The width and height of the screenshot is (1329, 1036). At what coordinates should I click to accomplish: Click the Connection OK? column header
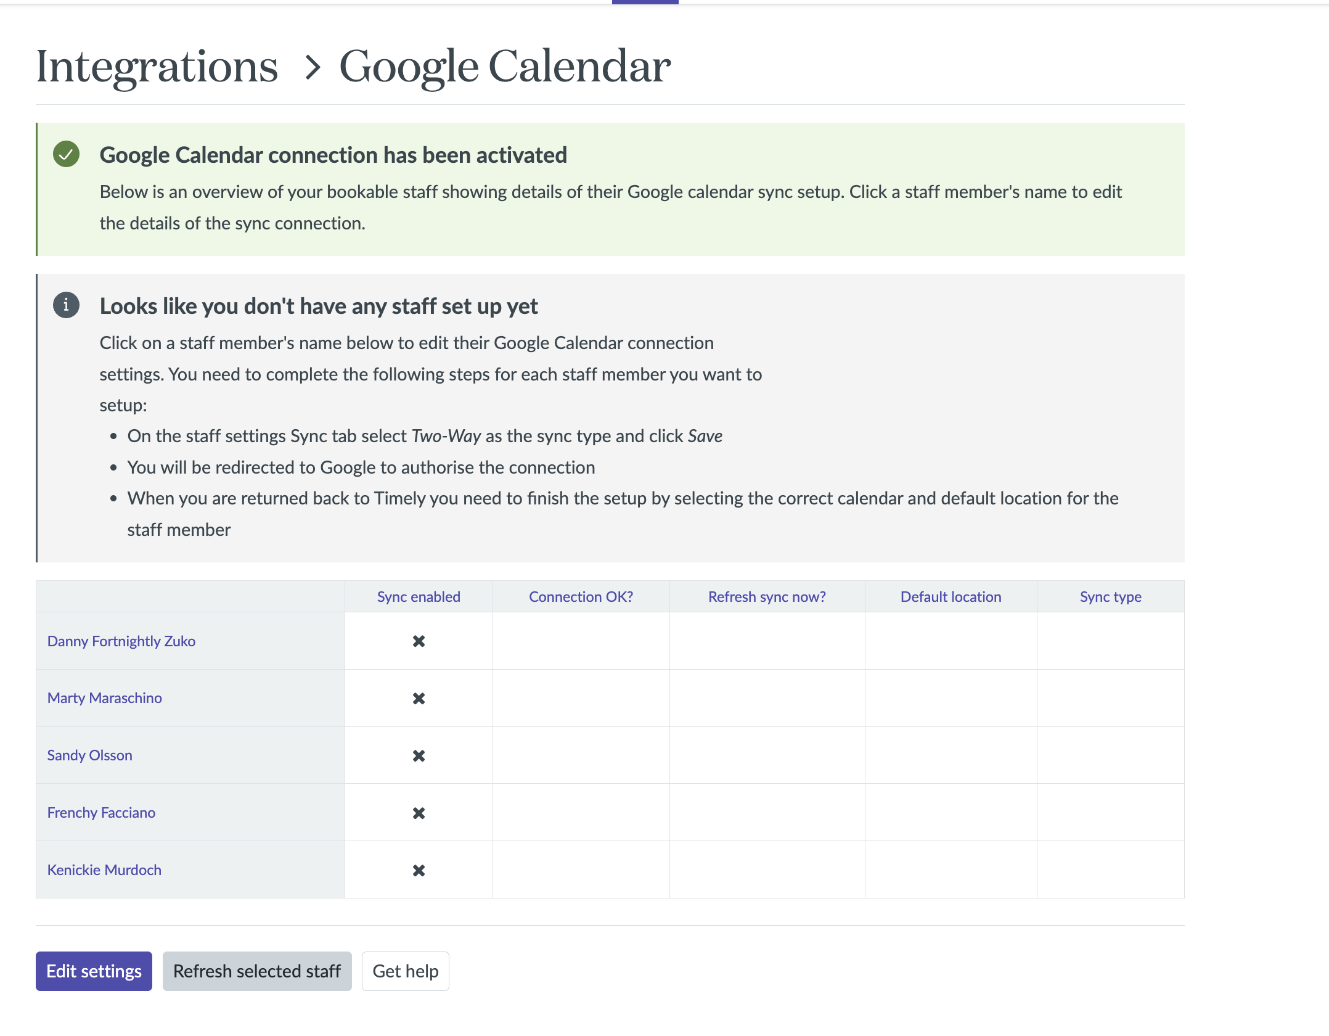581,597
